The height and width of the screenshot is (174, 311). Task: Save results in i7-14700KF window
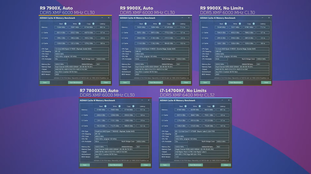pos(165,165)
